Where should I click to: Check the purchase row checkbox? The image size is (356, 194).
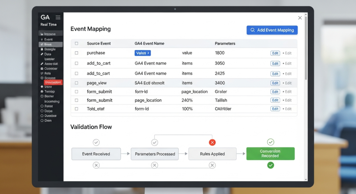pyautogui.click(x=76, y=53)
